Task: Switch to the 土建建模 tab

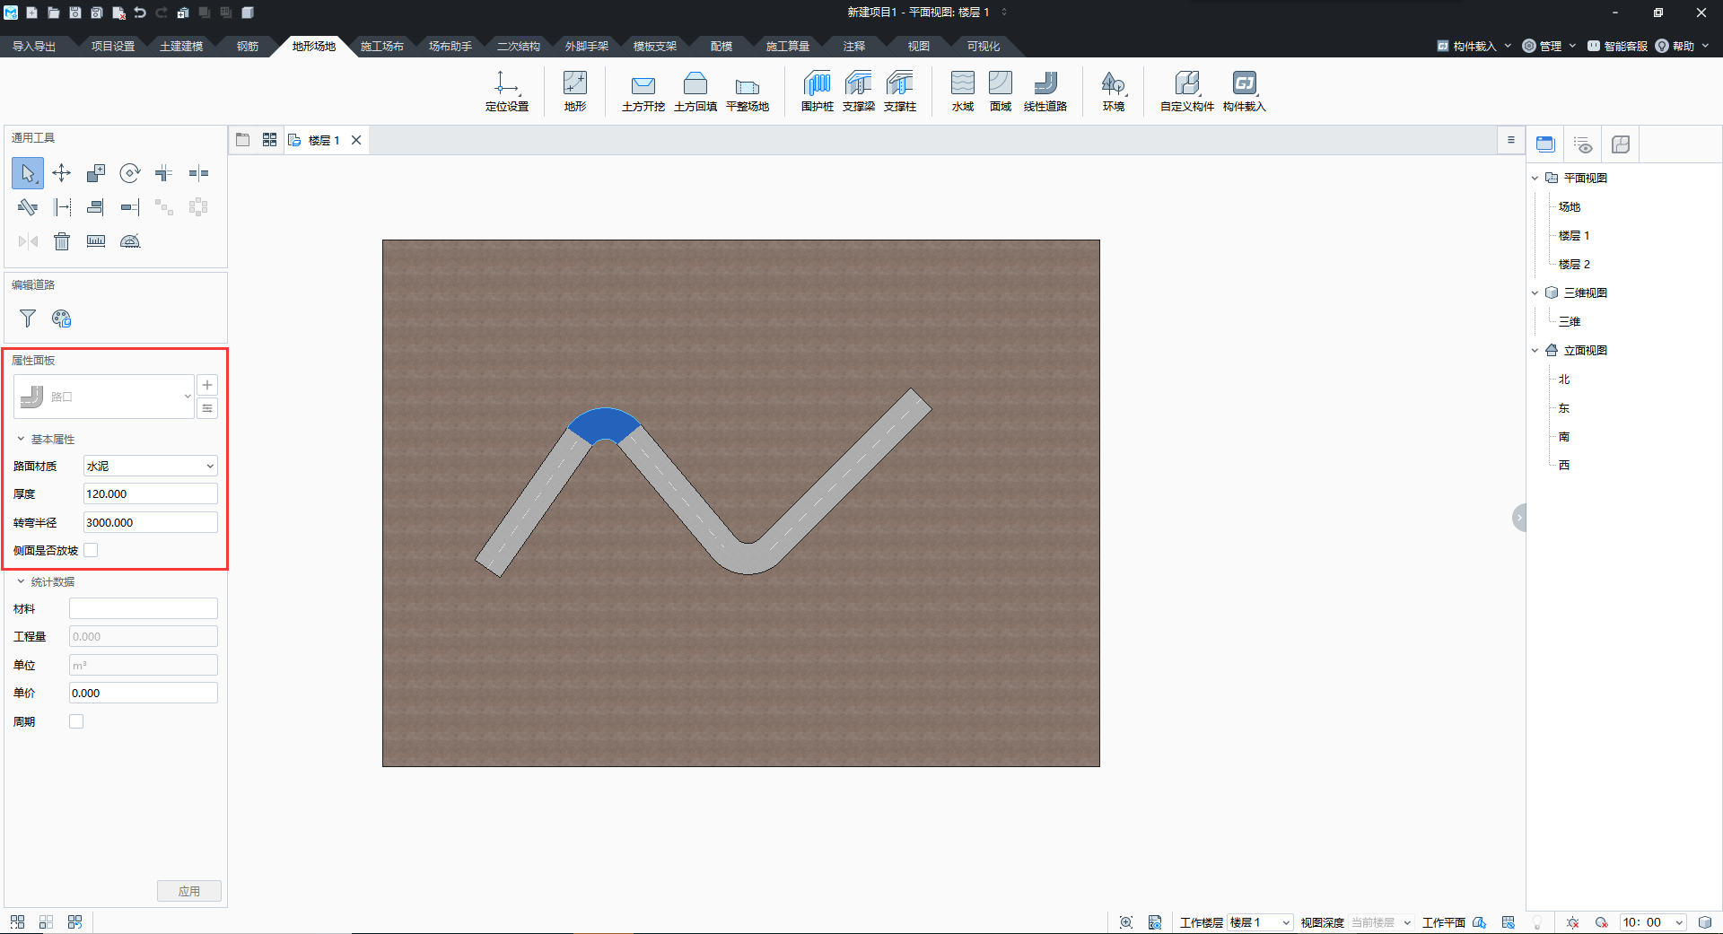Action: point(181,46)
